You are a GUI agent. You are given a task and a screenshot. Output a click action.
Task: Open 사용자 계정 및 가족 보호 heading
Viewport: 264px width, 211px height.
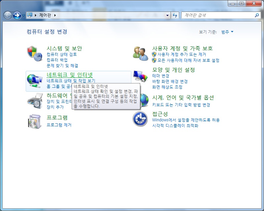pyautogui.click(x=182, y=48)
